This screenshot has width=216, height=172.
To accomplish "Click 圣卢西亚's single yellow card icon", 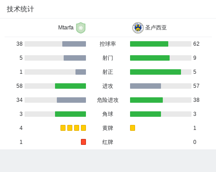I will coord(132,128).
